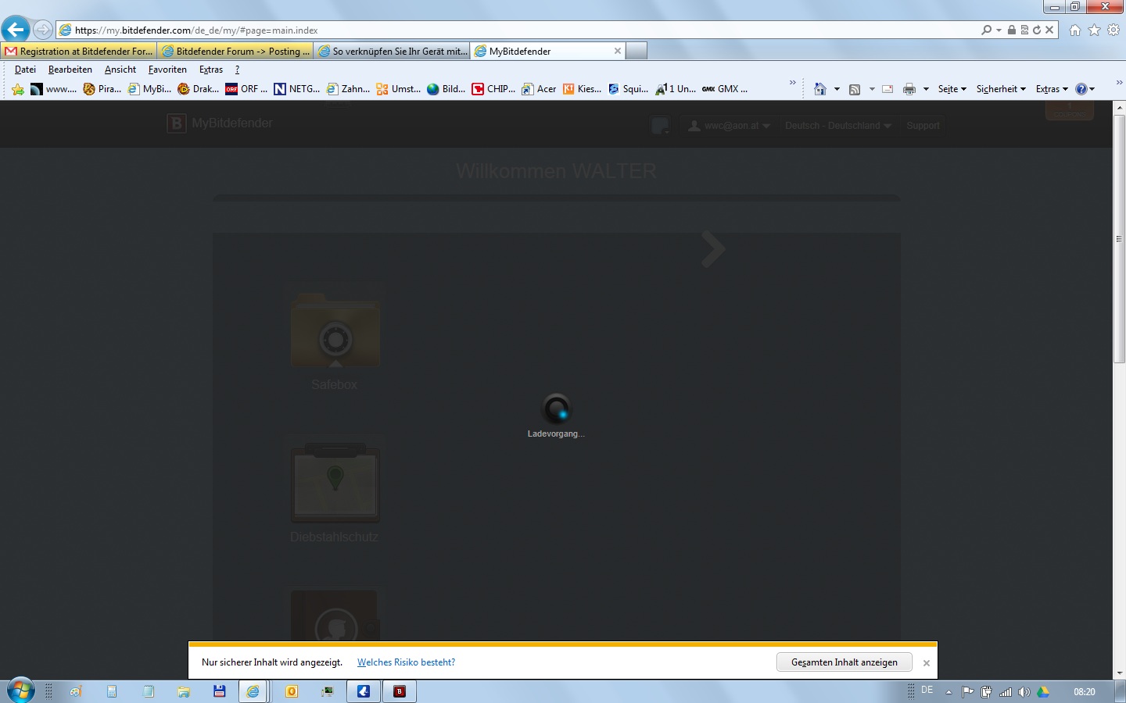Expand the address bar search dropdown arrow

(999, 30)
